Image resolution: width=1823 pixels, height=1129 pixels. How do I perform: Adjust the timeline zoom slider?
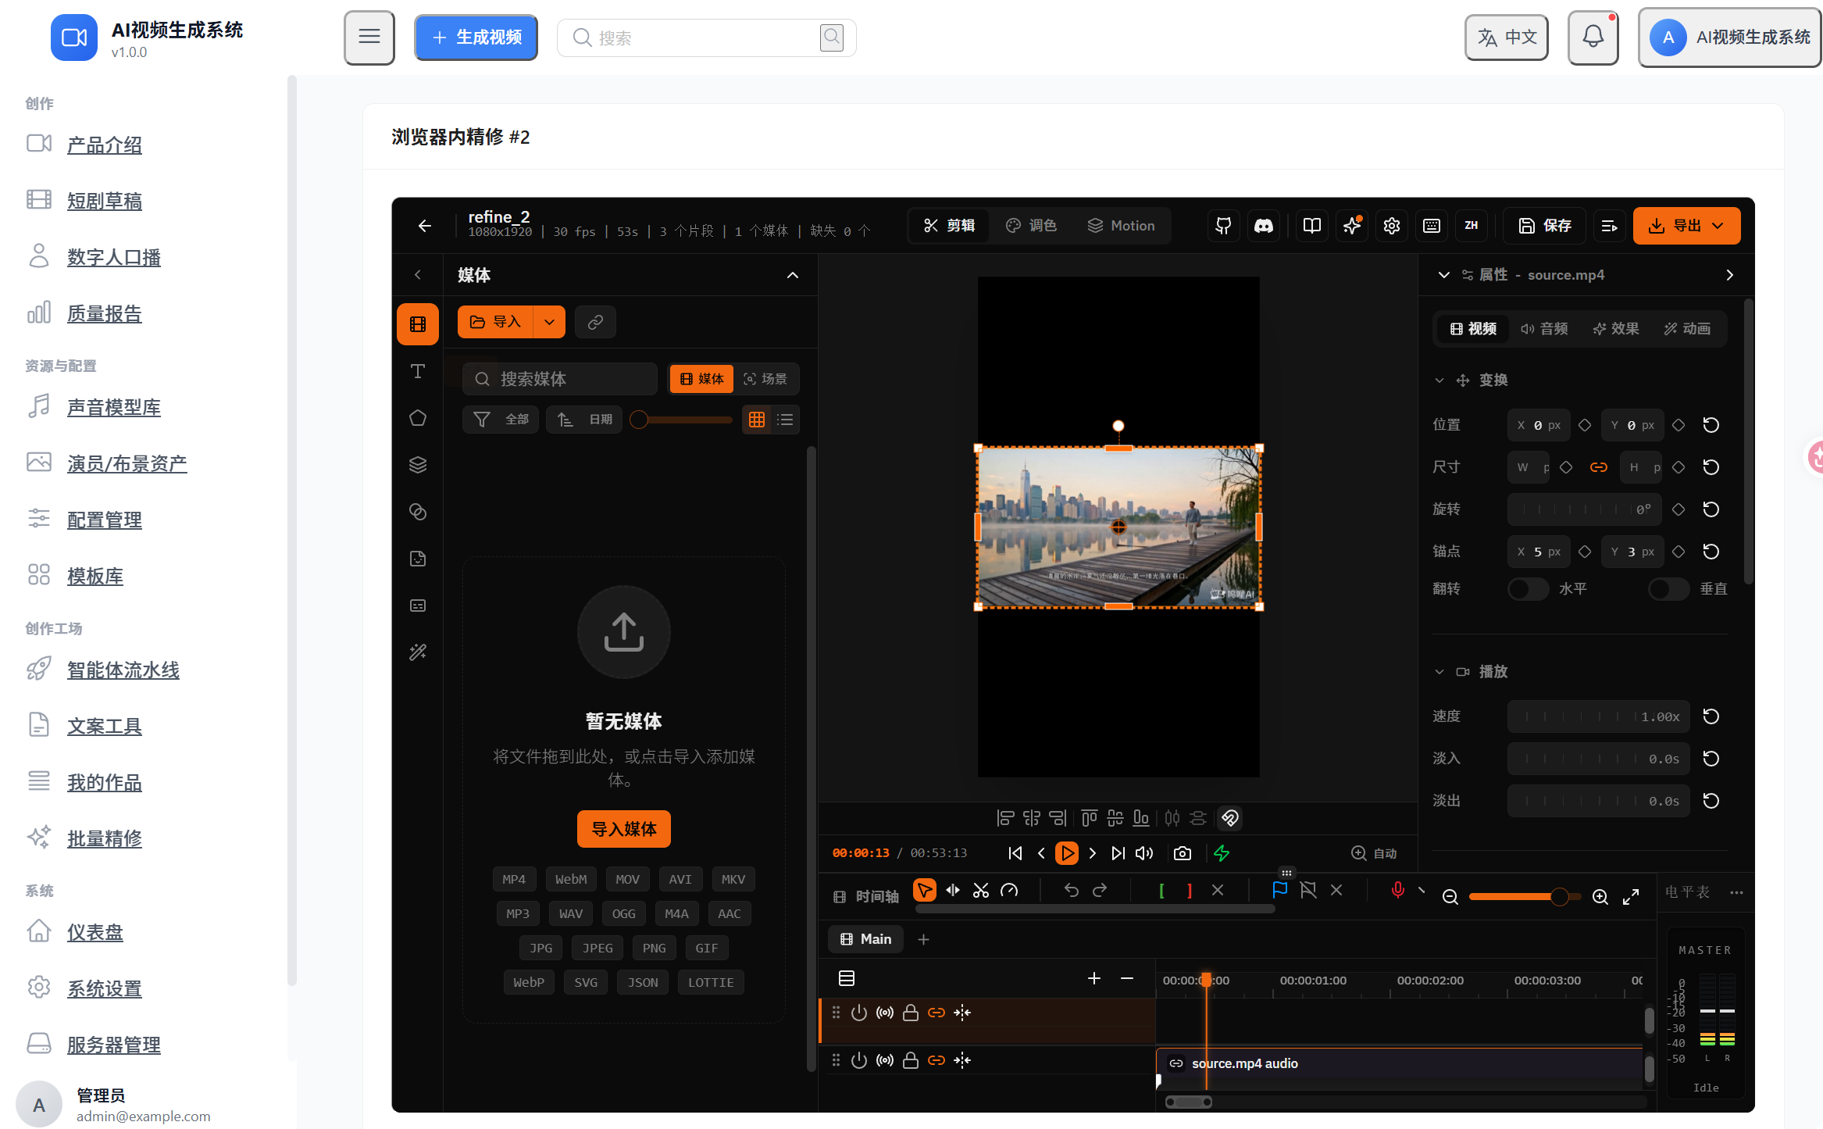[x=1525, y=897]
